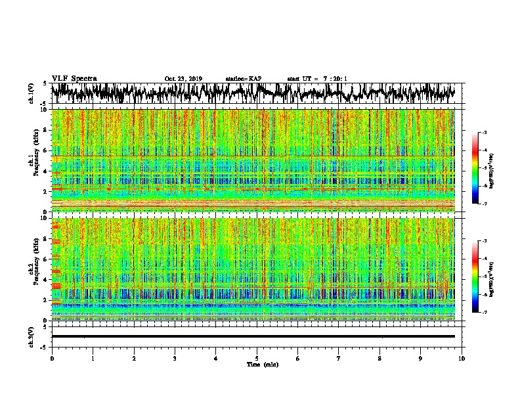Screen dimensions: 520x402
Task: Select the 'start UT = 7:20:1' text
Action: pyautogui.click(x=317, y=79)
